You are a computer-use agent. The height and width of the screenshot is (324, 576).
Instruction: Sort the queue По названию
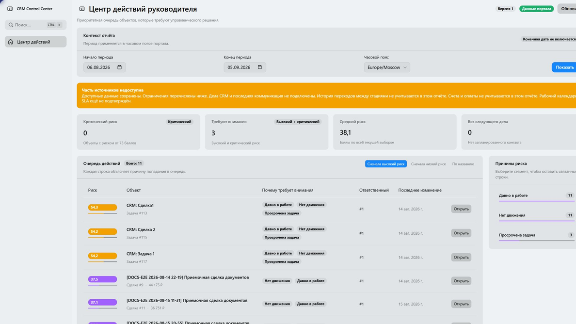(463, 164)
